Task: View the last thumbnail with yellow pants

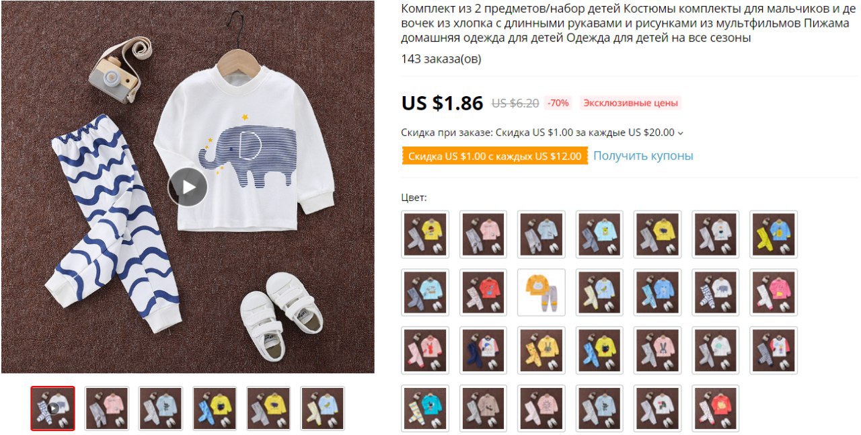Action: point(322,408)
